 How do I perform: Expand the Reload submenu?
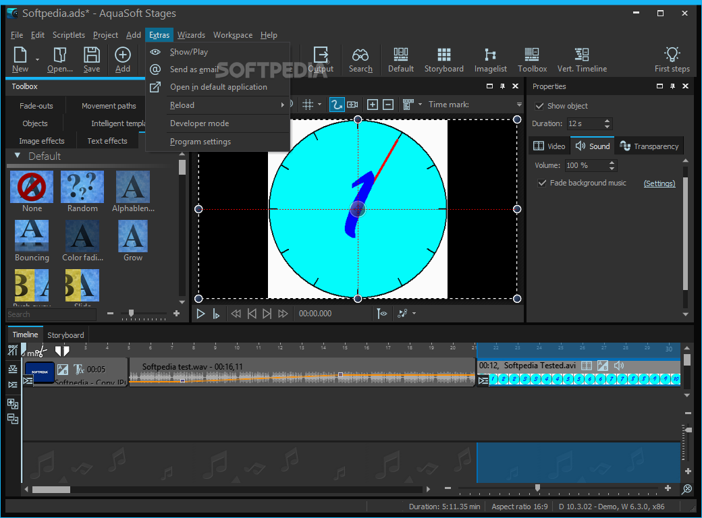(283, 105)
